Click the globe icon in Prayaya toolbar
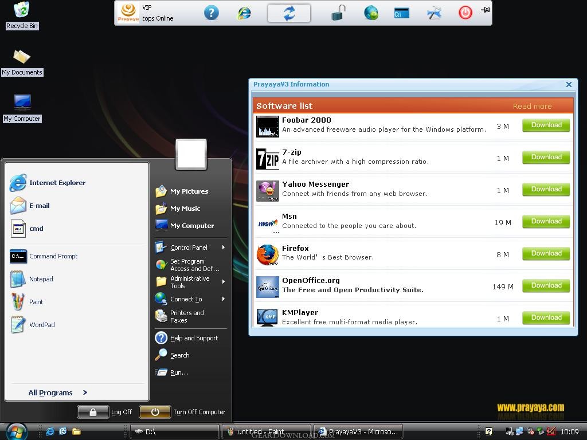 point(371,13)
